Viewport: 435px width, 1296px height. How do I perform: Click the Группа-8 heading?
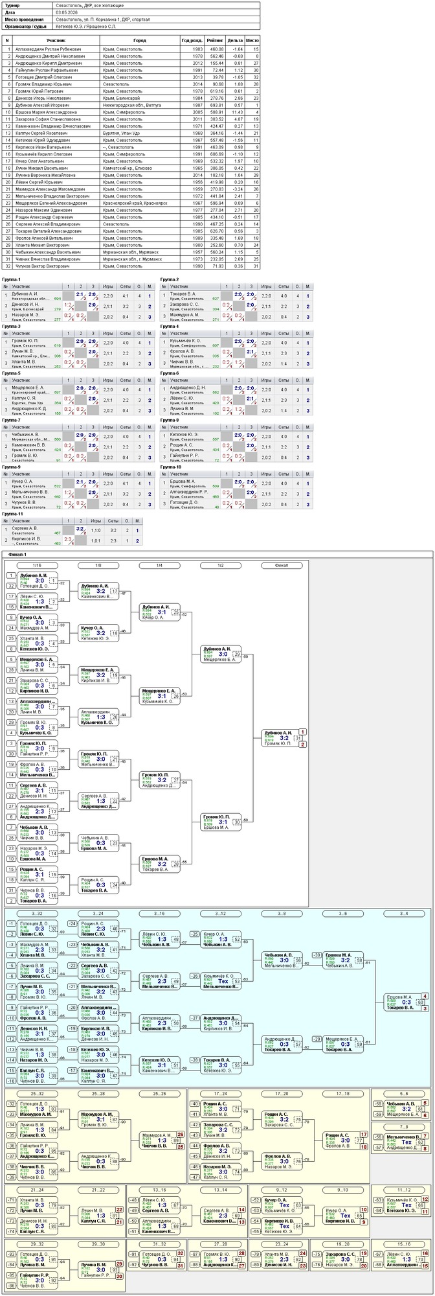pyautogui.click(x=170, y=420)
